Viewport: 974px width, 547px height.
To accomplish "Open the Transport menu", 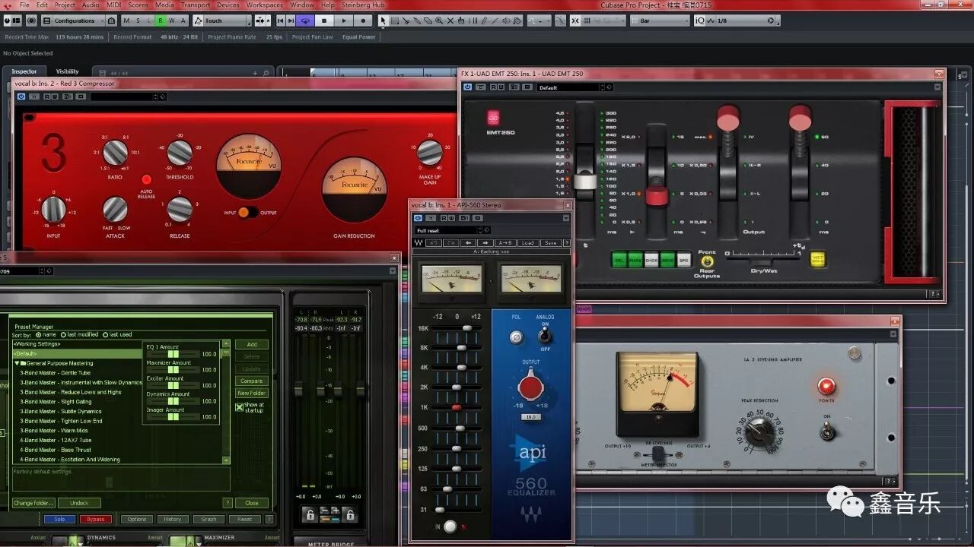I will point(195,5).
